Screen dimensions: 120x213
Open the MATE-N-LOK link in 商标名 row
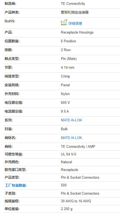(x=71, y=138)
